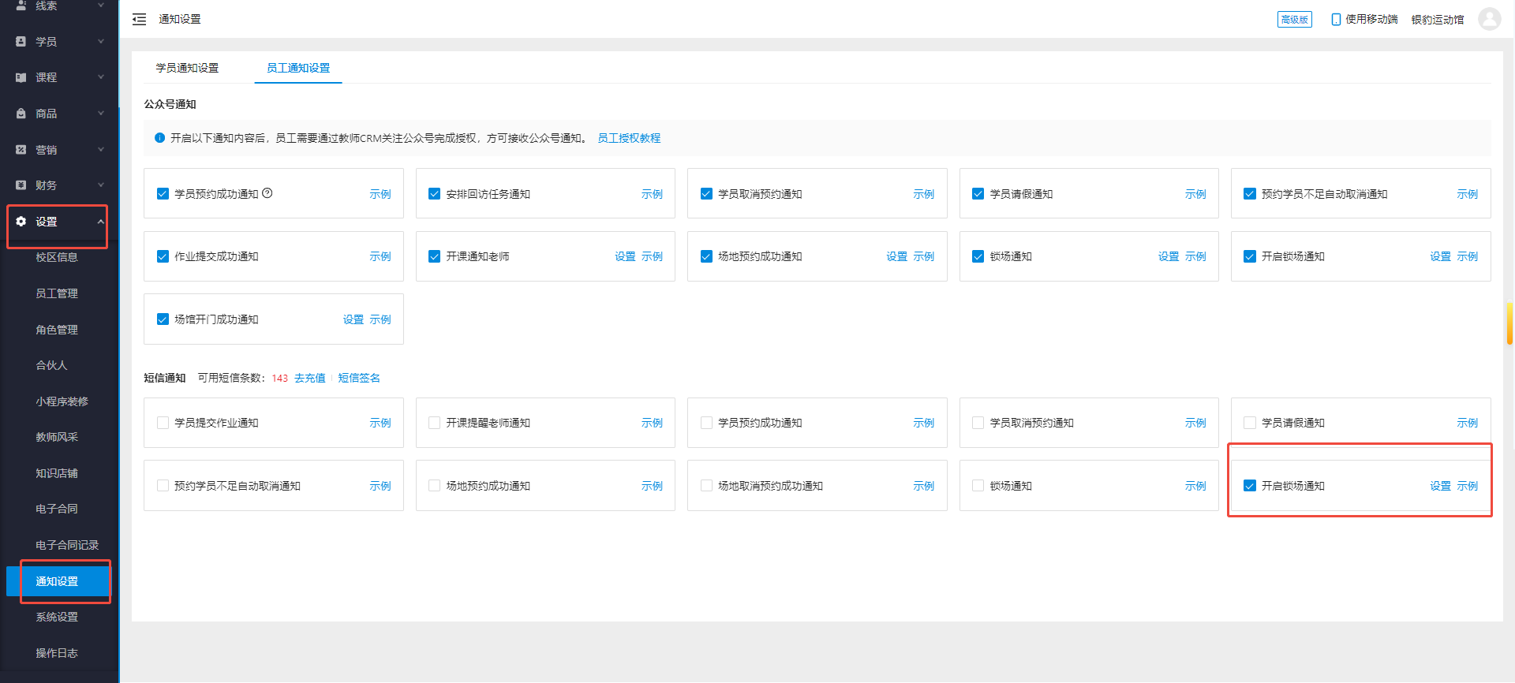1515x683 pixels.
Task: Expand the 商品 menu chevron
Action: tap(101, 114)
